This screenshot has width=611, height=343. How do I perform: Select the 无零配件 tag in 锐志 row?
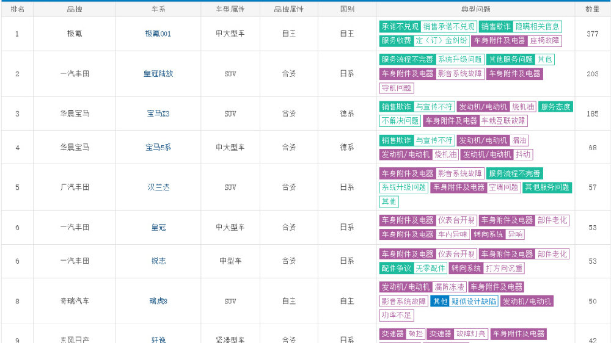click(430, 269)
